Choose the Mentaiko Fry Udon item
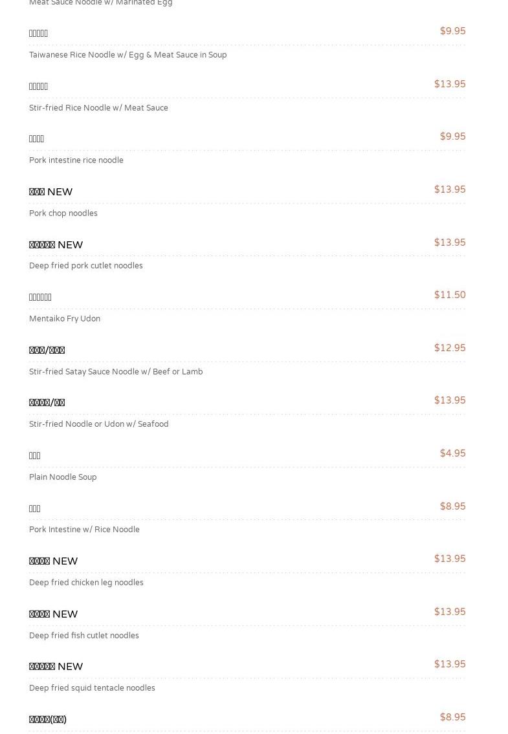The height and width of the screenshot is (734, 508). click(65, 319)
